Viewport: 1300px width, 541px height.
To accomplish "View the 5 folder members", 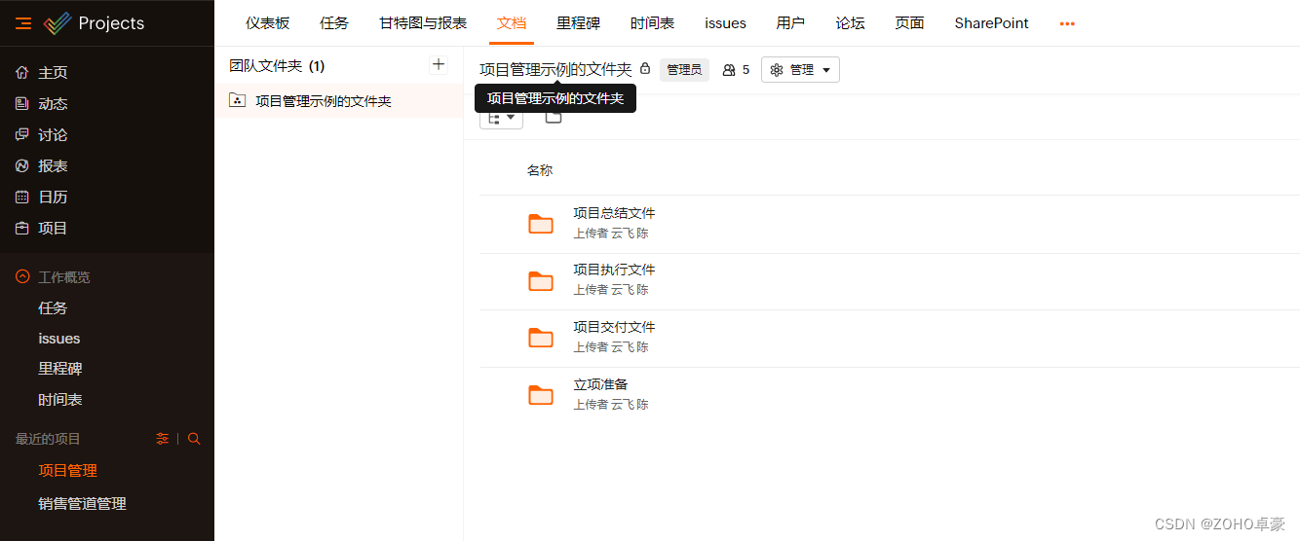I will point(736,70).
